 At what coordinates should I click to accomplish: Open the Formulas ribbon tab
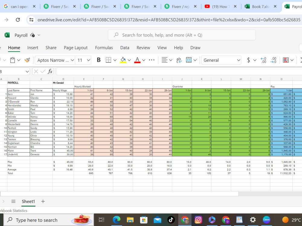104,48
